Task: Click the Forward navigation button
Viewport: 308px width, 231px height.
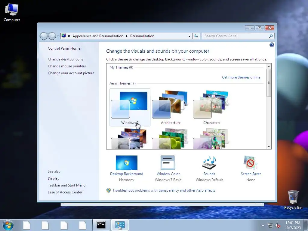Action: [52, 36]
